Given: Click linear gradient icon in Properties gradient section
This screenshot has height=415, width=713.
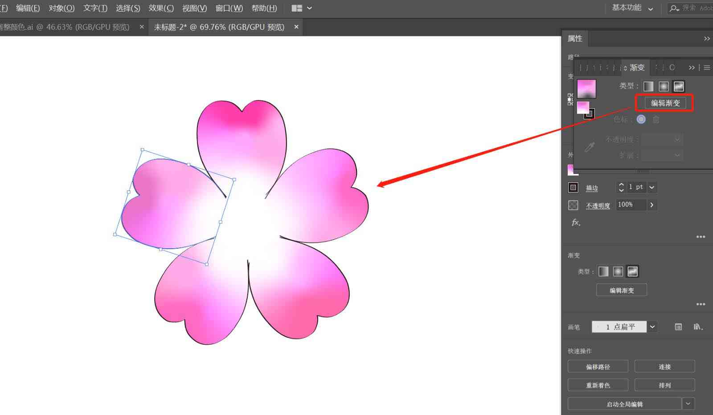Looking at the screenshot, I should [x=603, y=271].
